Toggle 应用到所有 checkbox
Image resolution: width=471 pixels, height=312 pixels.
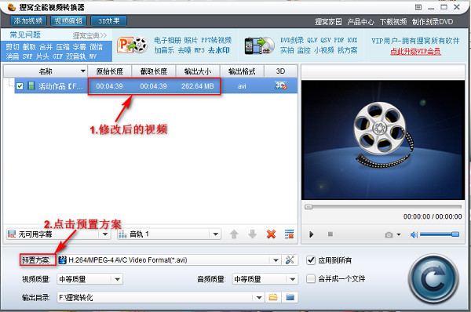pyautogui.click(x=311, y=259)
